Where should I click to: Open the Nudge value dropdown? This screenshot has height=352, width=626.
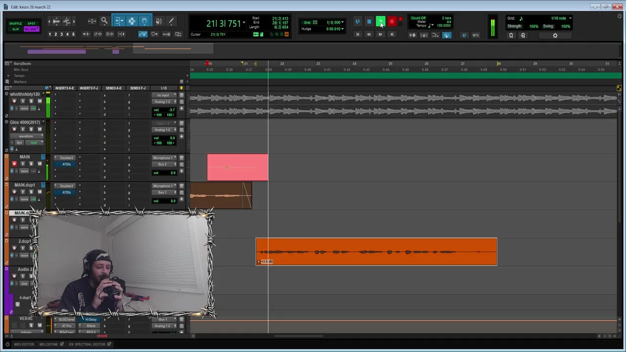[x=342, y=29]
